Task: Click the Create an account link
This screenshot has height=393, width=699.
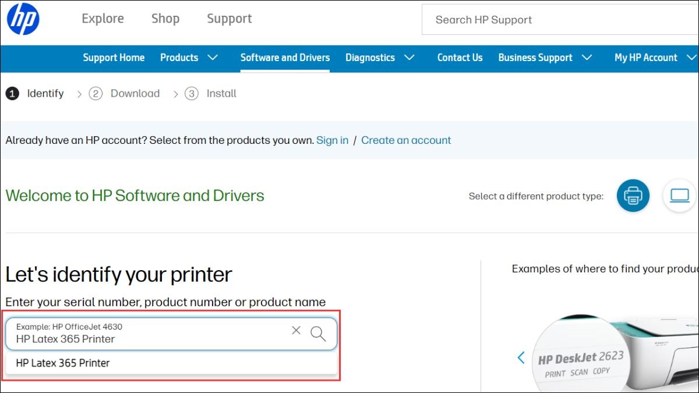Action: click(x=406, y=140)
